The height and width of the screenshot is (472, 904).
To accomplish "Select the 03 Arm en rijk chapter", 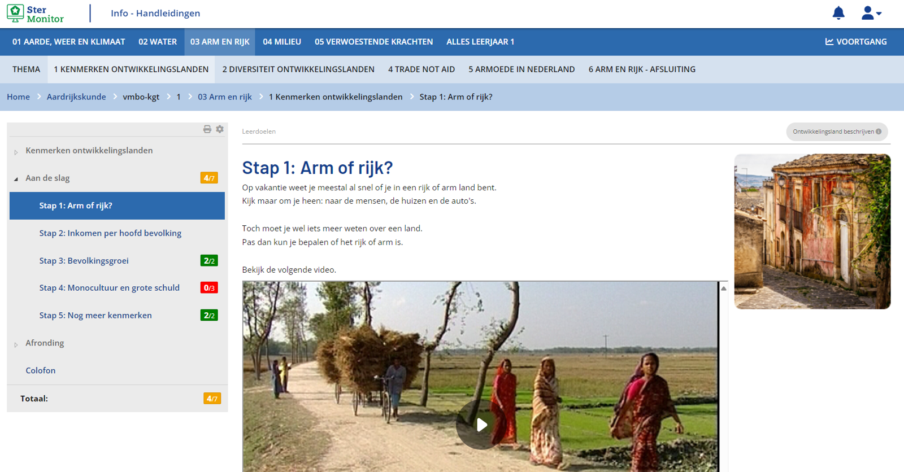I will pos(220,42).
